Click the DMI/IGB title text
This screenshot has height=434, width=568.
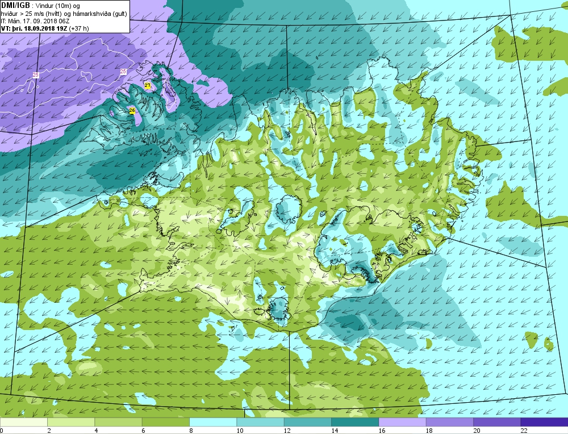point(16,6)
